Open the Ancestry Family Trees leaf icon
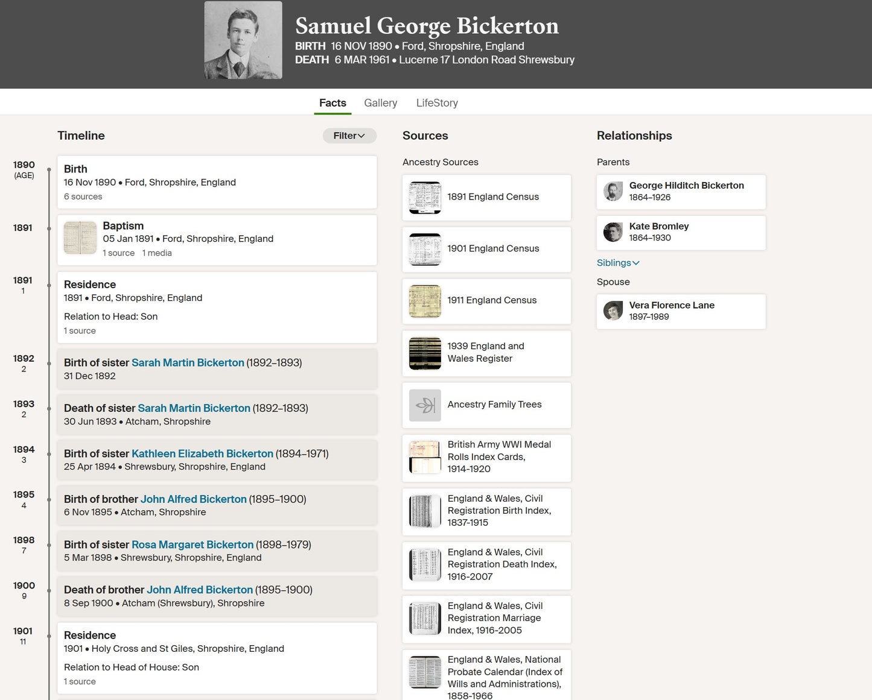The image size is (872, 700). (x=425, y=405)
